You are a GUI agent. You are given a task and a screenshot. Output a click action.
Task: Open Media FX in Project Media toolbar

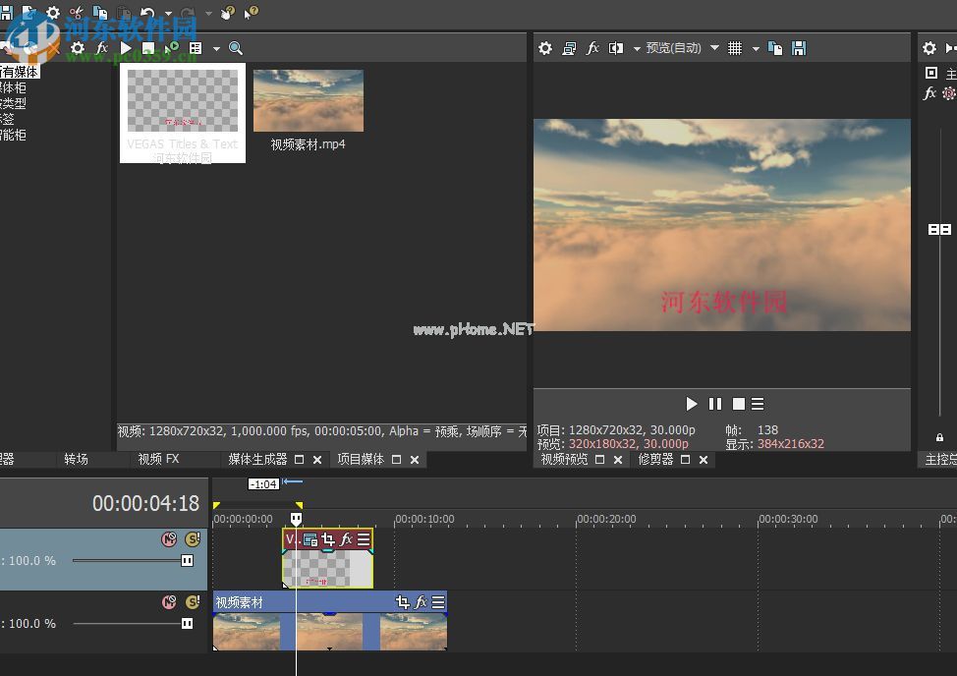pyautogui.click(x=102, y=47)
